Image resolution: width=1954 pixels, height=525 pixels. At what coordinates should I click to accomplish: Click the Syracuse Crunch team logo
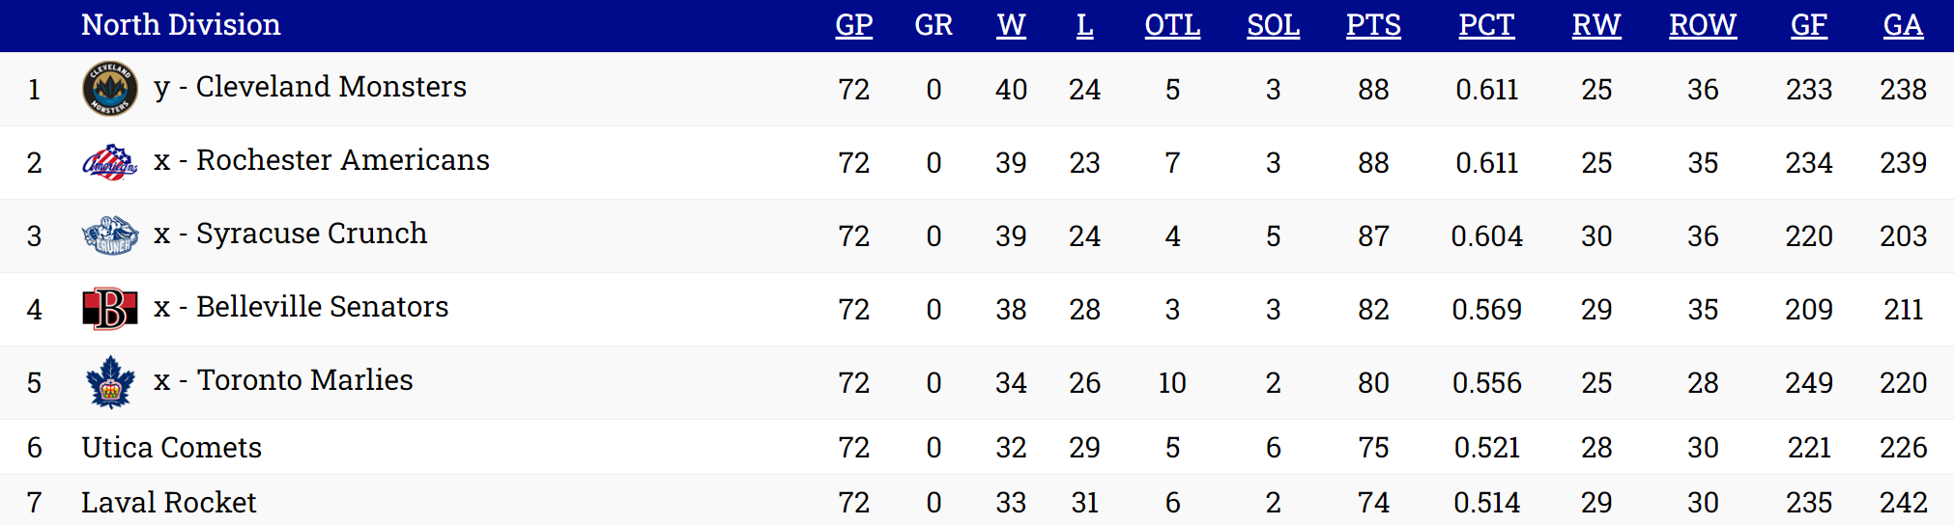[x=109, y=235]
